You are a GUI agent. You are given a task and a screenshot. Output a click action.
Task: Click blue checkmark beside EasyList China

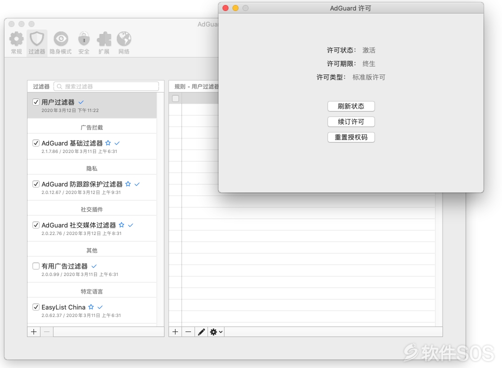[x=100, y=307]
